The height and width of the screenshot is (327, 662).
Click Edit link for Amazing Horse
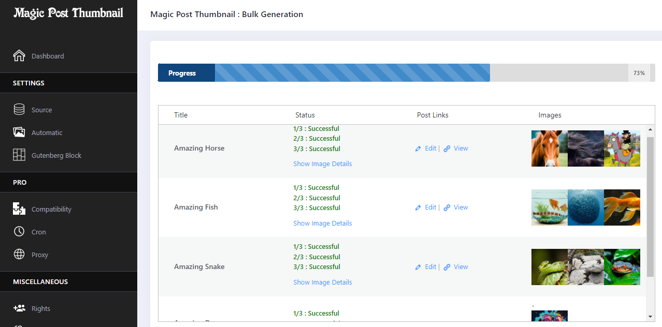click(x=430, y=148)
